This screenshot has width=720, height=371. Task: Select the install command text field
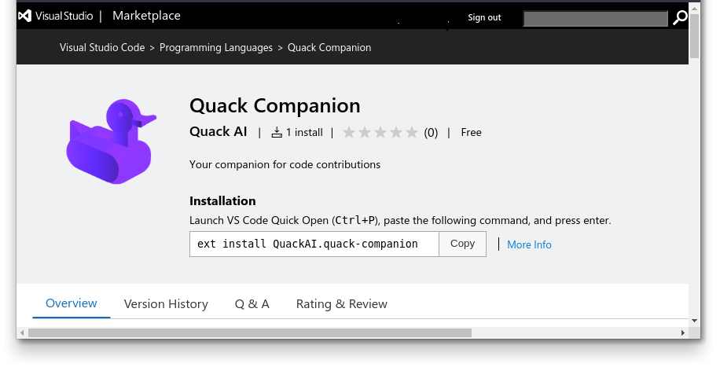(x=314, y=244)
